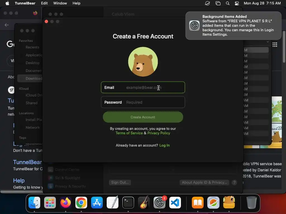Open TextEdit from the Dock
The image size is (286, 214).
(x=113, y=203)
